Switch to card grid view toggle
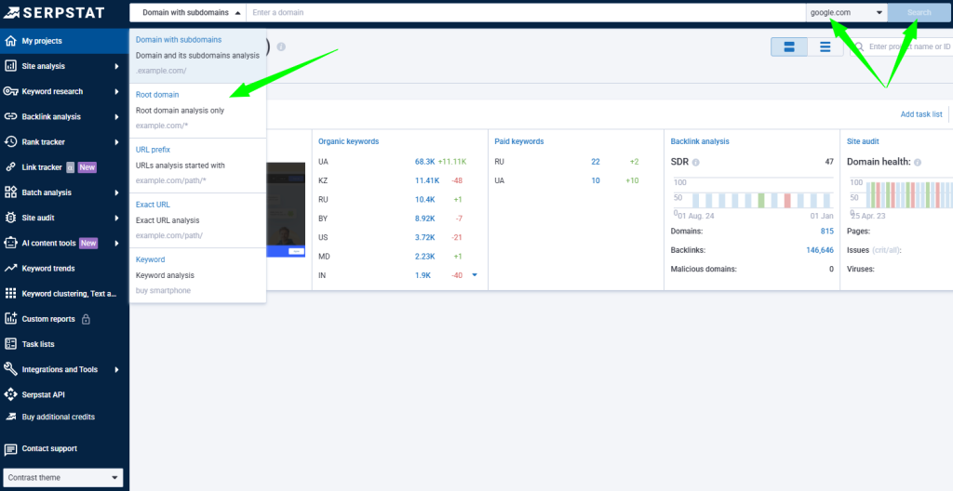Image resolution: width=953 pixels, height=491 pixels. pos(789,46)
